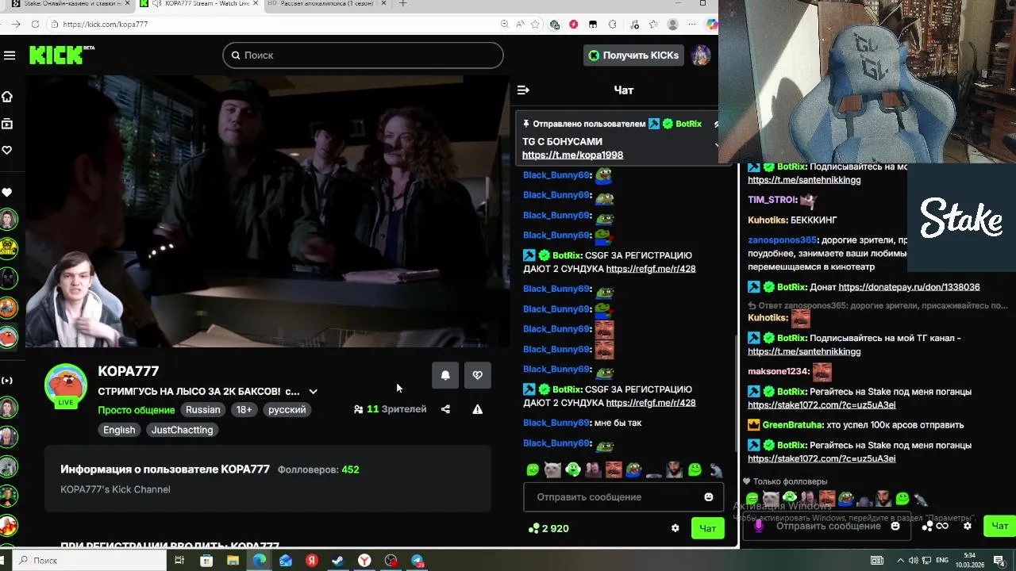
Task: Open chat settings gear in right popout chat
Action: point(967,526)
